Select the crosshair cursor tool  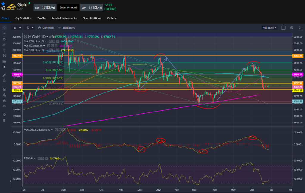point(4,28)
